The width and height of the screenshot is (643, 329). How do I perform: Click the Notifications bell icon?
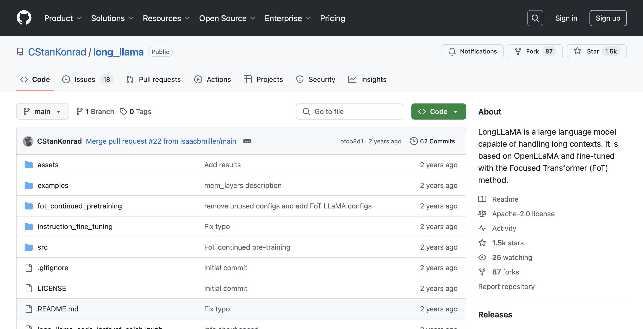point(452,51)
